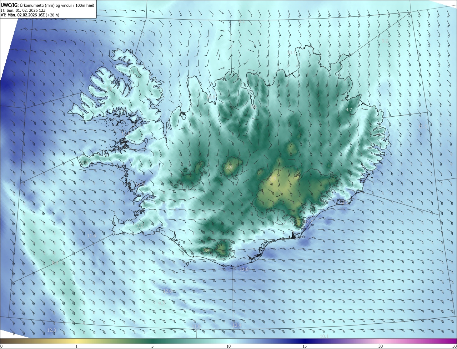Click the 10.6 value label on the north coast

click(212, 97)
